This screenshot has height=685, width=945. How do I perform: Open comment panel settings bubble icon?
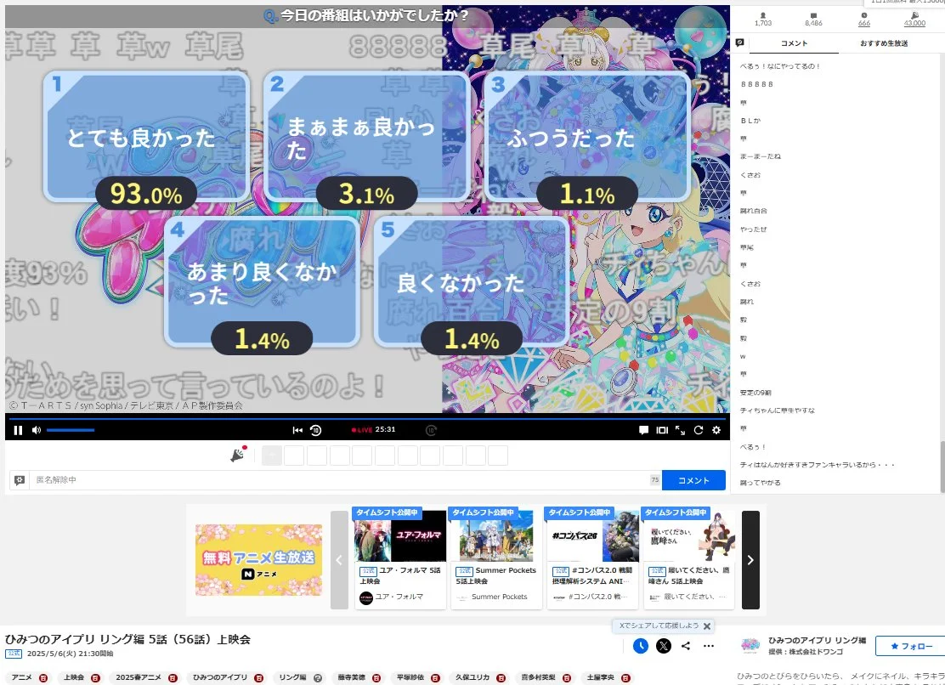click(x=739, y=42)
